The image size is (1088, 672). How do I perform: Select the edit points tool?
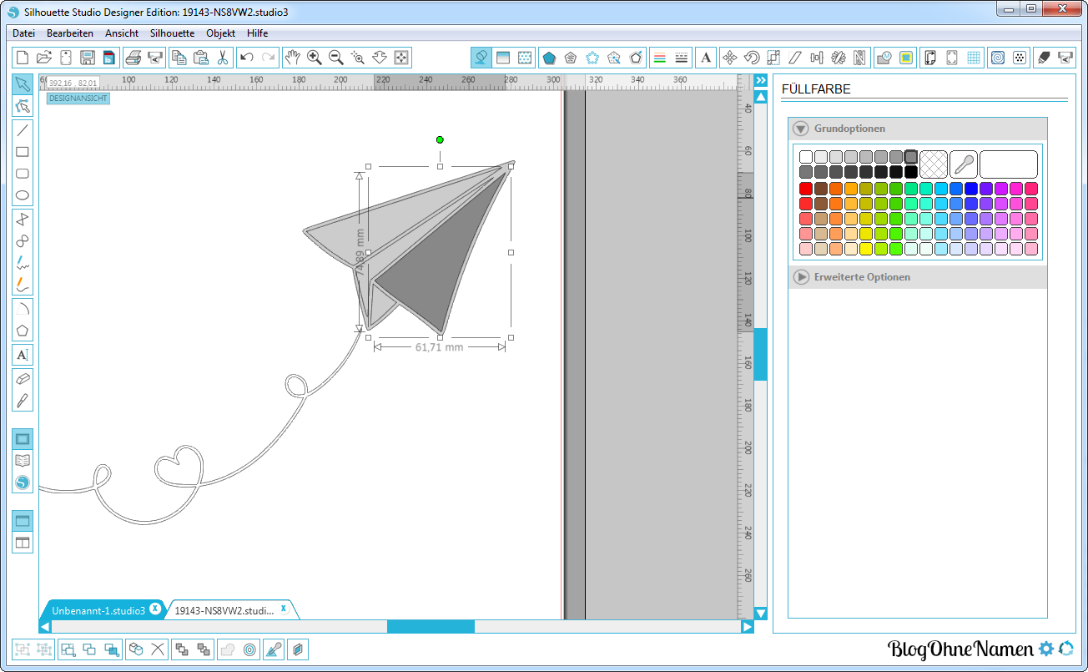(23, 106)
